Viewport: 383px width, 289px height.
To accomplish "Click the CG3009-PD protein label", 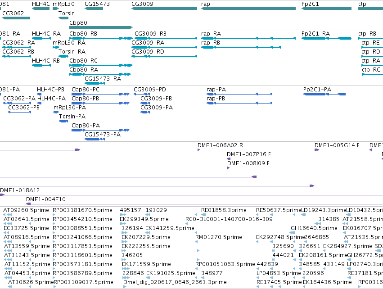I will click(150, 90).
